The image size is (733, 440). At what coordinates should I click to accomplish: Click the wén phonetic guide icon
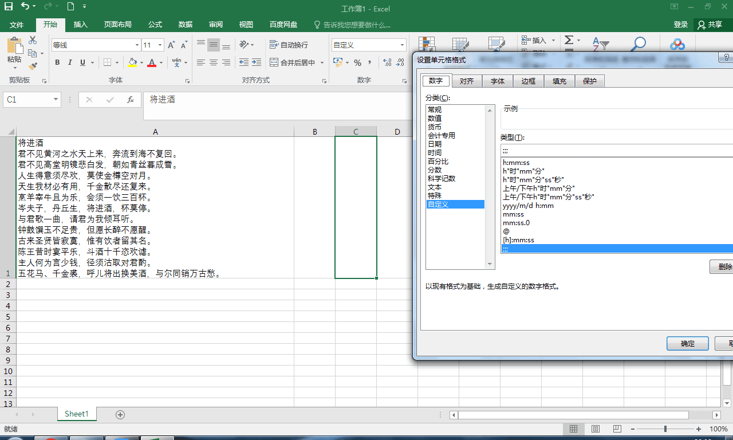pos(176,62)
